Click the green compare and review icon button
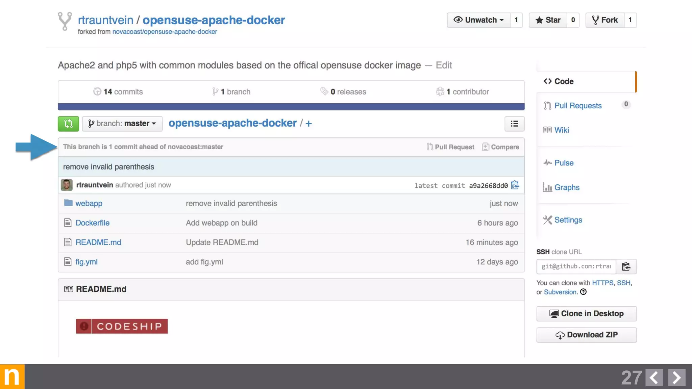This screenshot has height=389, width=692. point(68,124)
